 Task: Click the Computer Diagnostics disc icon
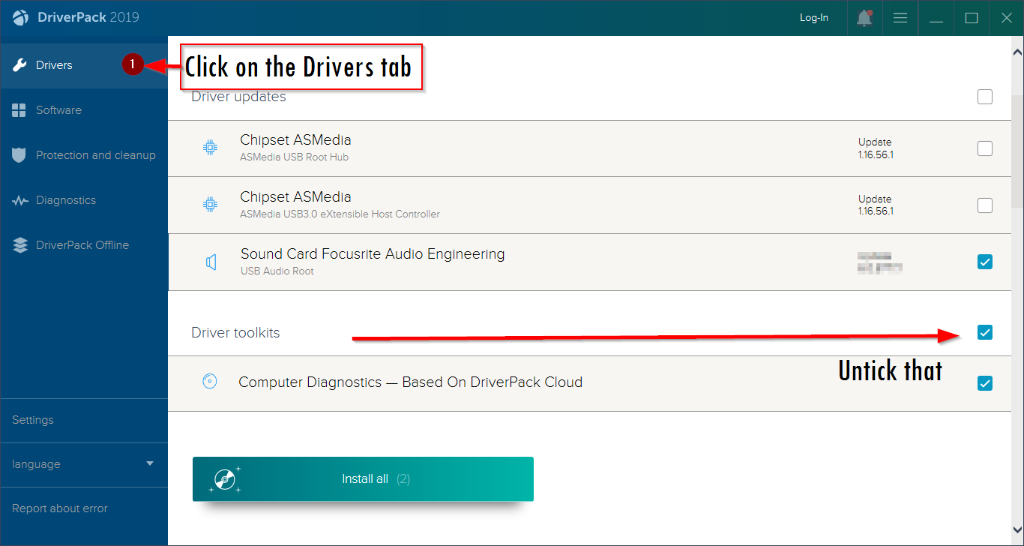(x=210, y=381)
